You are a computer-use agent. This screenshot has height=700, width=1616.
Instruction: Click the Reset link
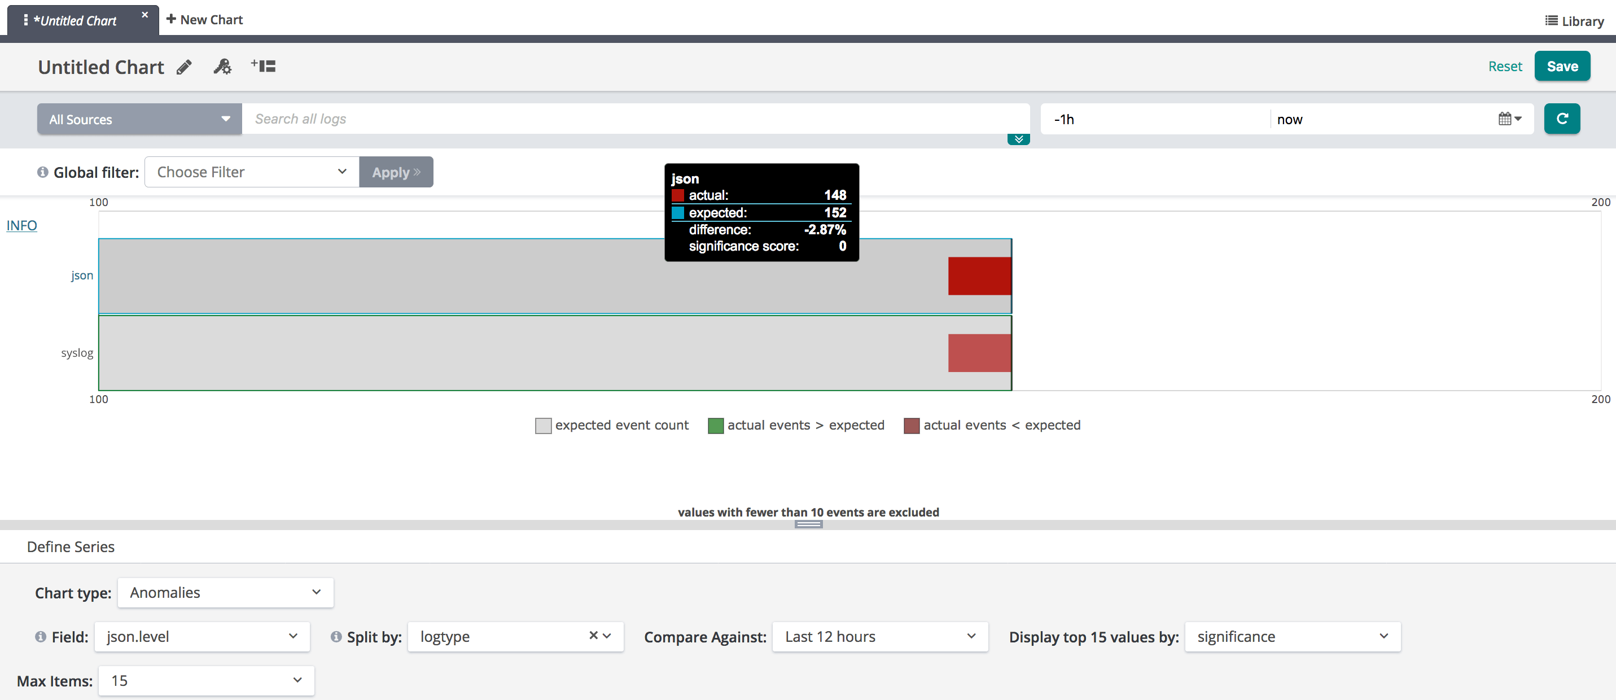[x=1504, y=67]
